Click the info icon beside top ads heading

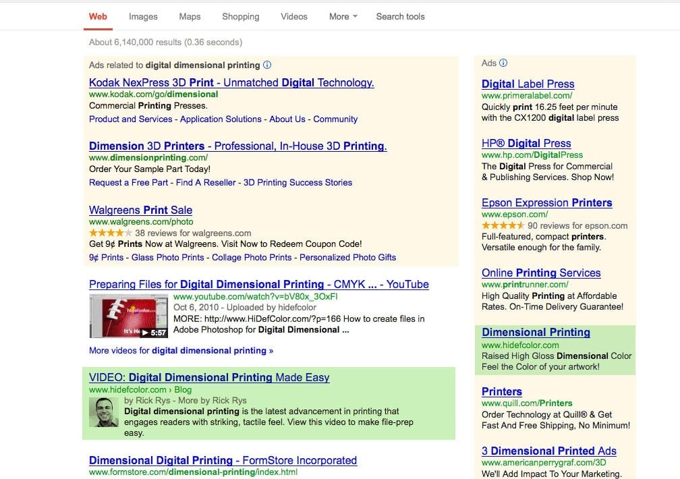(x=267, y=65)
